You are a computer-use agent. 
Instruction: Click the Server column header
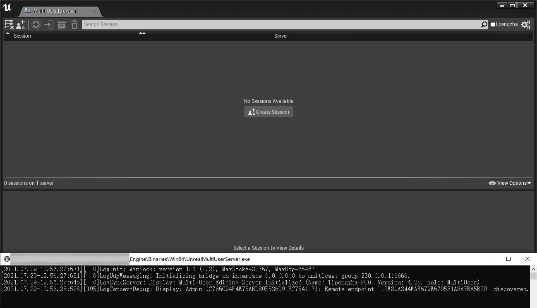point(281,36)
